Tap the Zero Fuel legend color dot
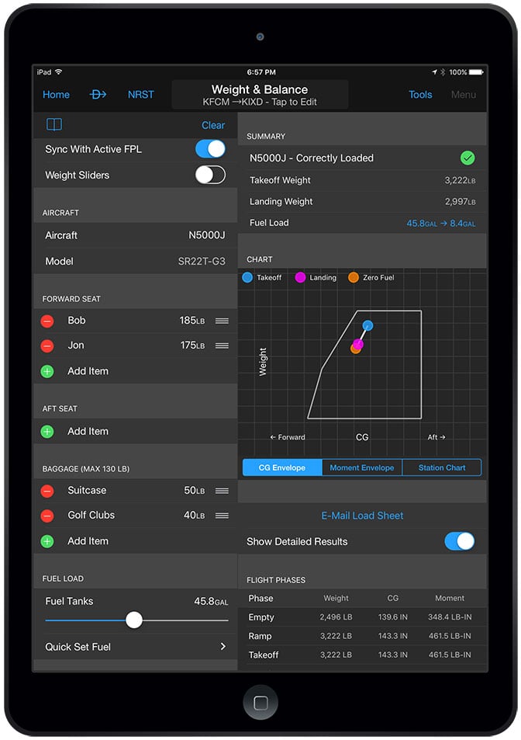The height and width of the screenshot is (740, 521). [x=354, y=277]
